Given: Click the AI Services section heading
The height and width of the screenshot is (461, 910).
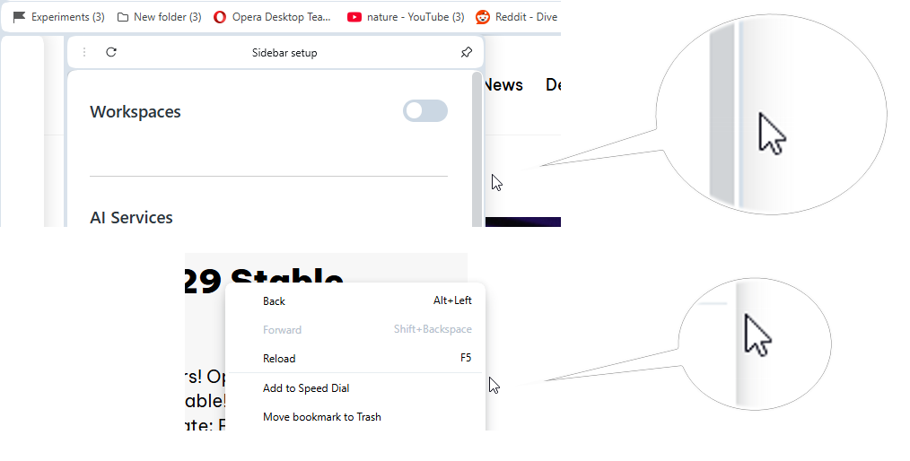Looking at the screenshot, I should pyautogui.click(x=131, y=217).
